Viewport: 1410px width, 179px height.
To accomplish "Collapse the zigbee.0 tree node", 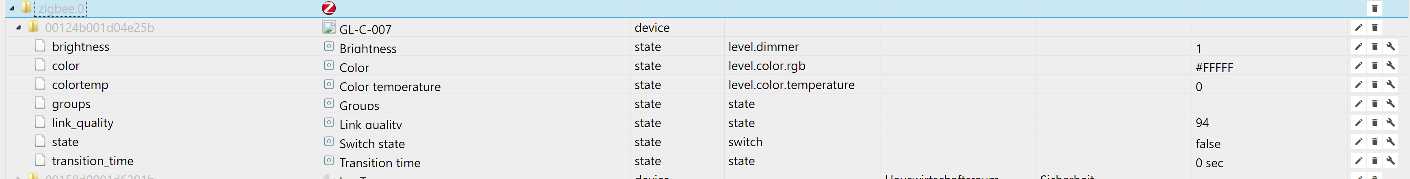I will pyautogui.click(x=12, y=9).
